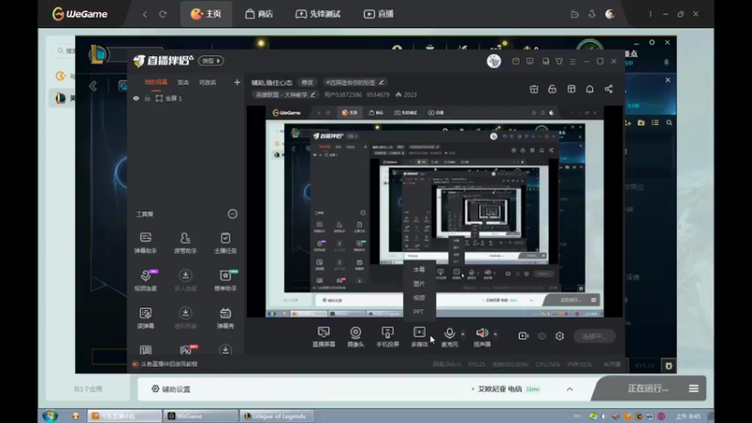The image size is (752, 423).
Task: Add a 直播屏幕 screen capture source
Action: tap(323, 337)
